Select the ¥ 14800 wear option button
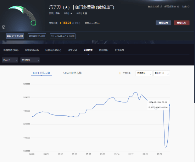195x162 pixels. [x=37, y=36]
